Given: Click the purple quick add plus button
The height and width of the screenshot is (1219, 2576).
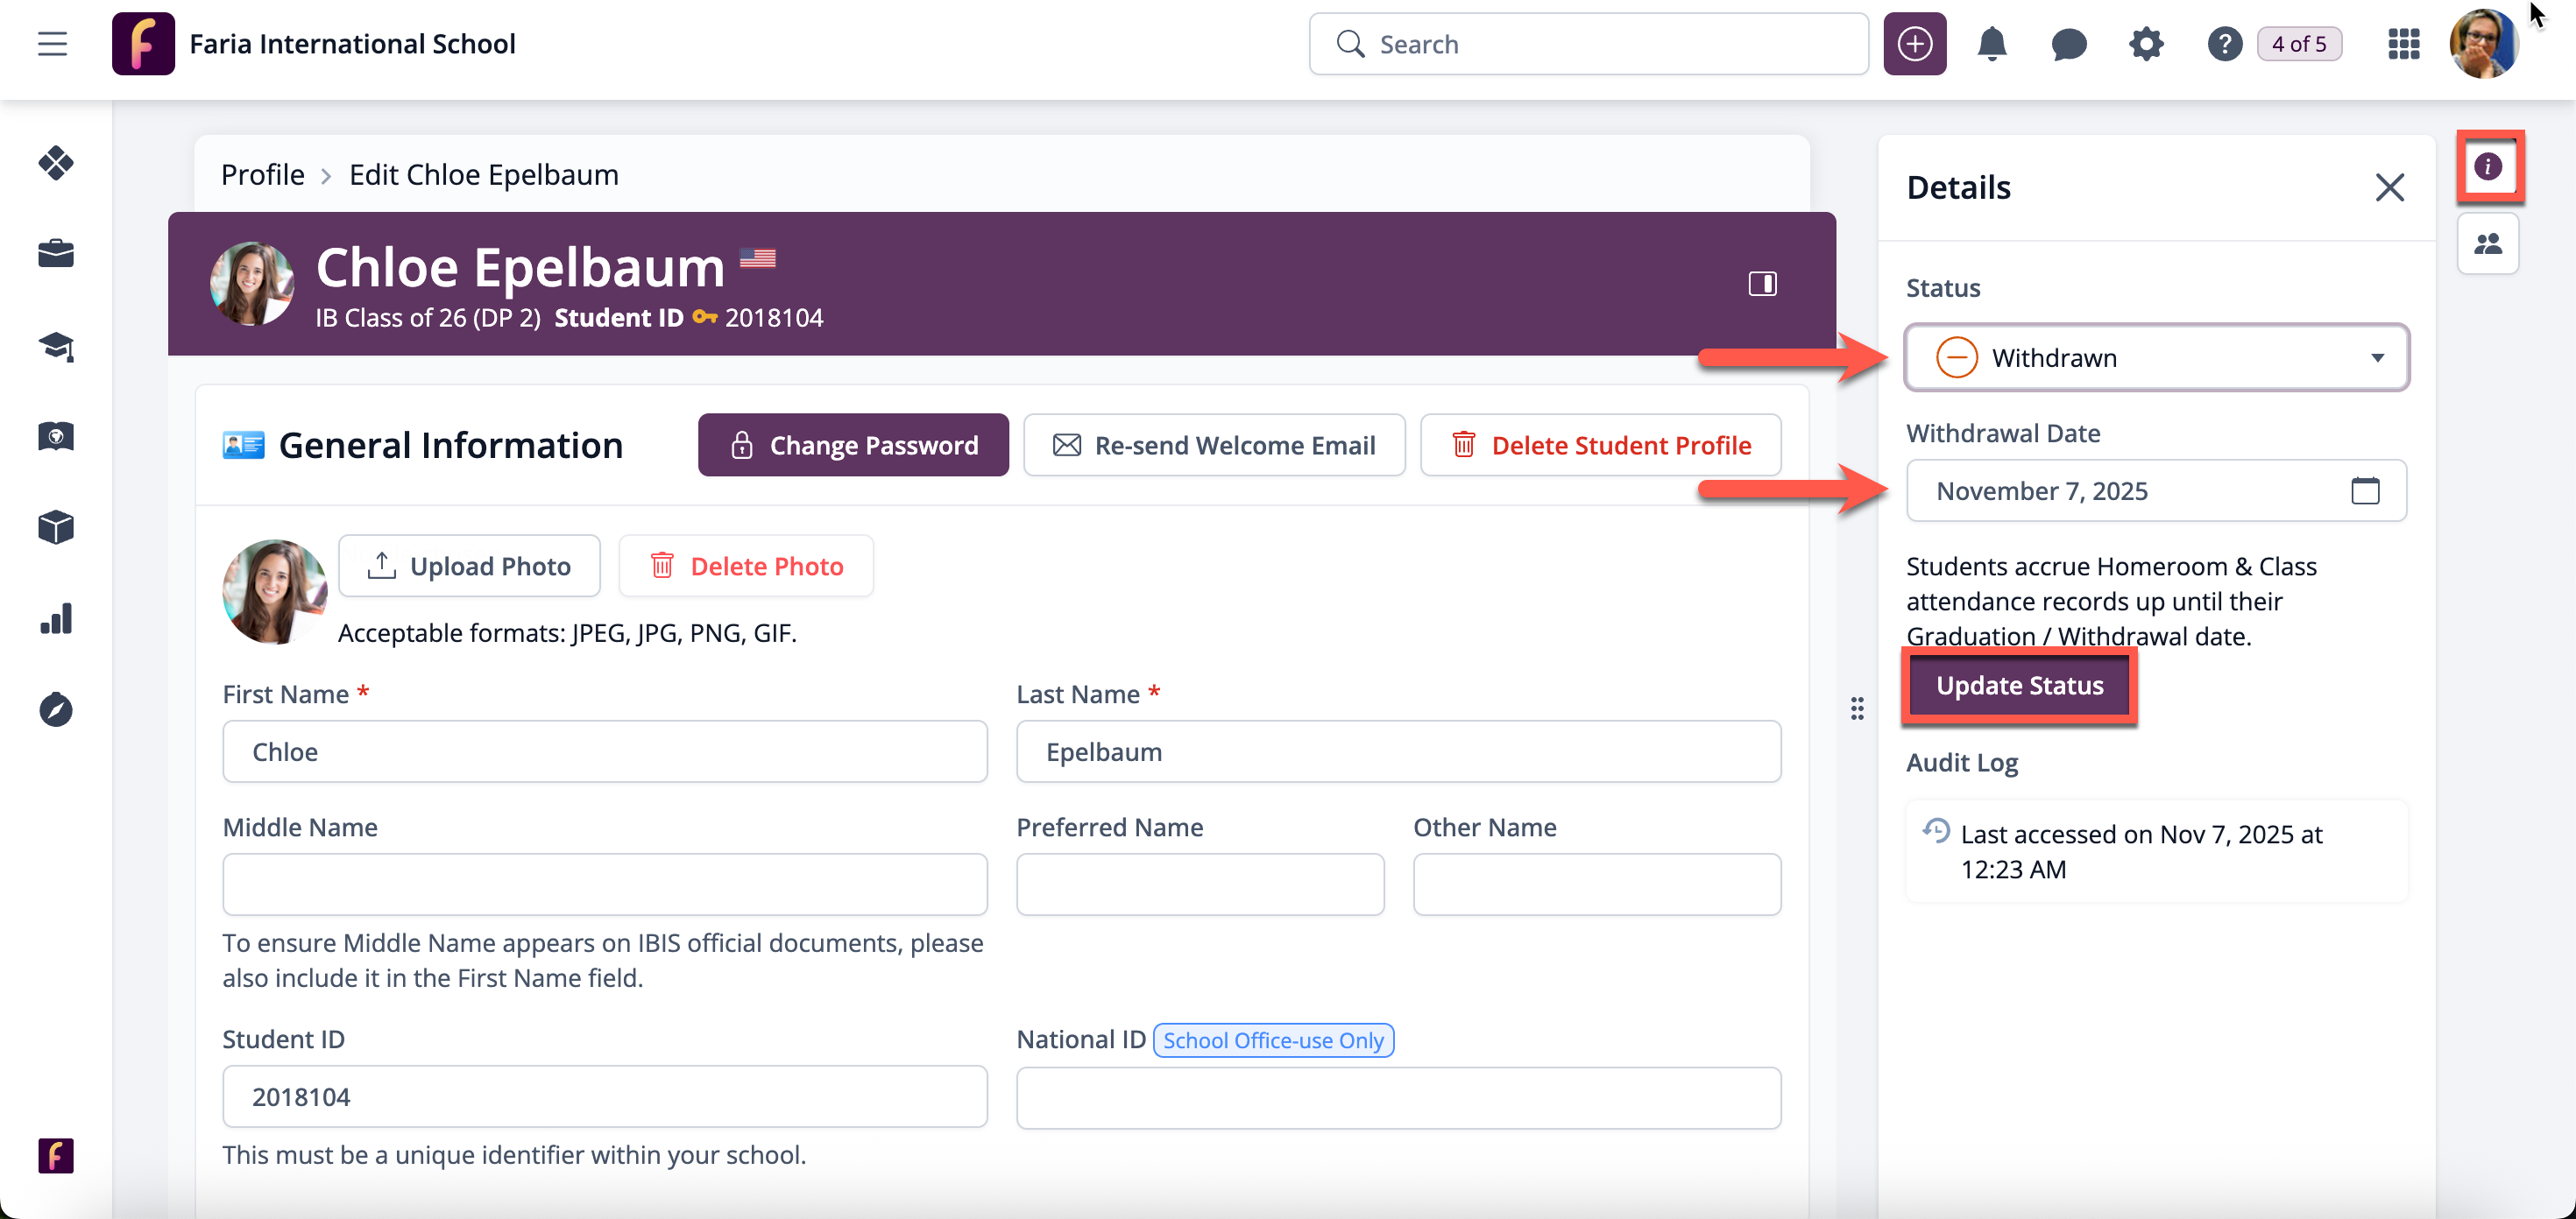Looking at the screenshot, I should (x=1914, y=44).
